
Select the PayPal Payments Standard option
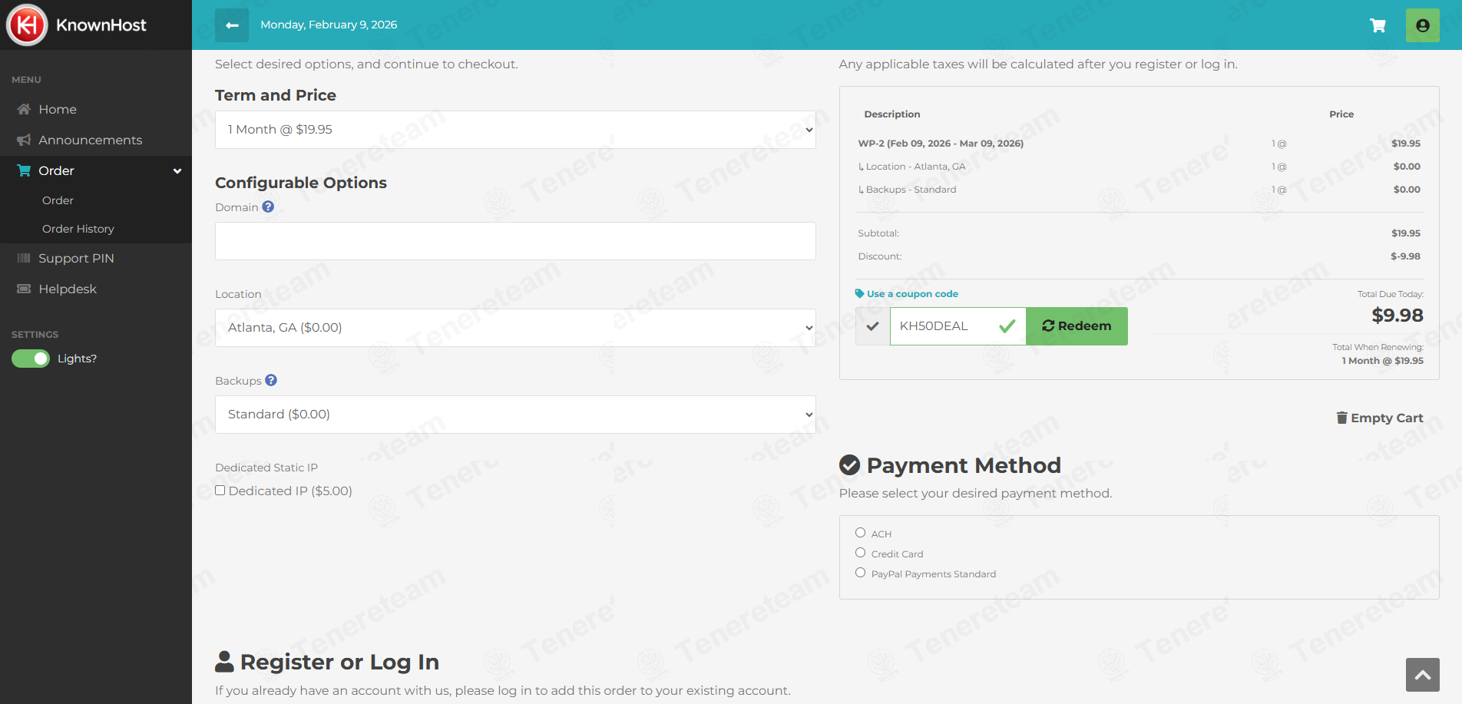coord(860,573)
